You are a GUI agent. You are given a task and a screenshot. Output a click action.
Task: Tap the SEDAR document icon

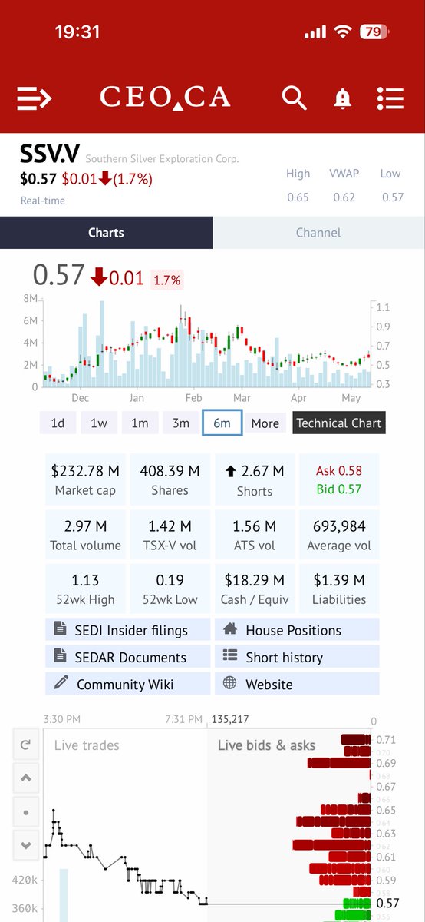tap(61, 656)
